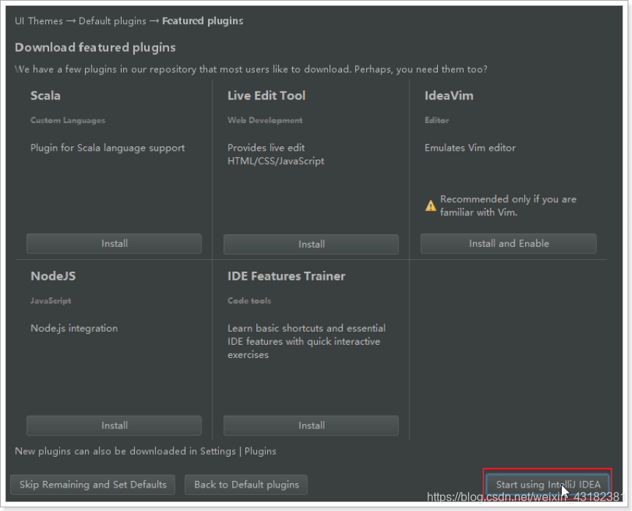Click the Editor category label
Image resolution: width=632 pixels, height=511 pixels.
[x=436, y=120]
